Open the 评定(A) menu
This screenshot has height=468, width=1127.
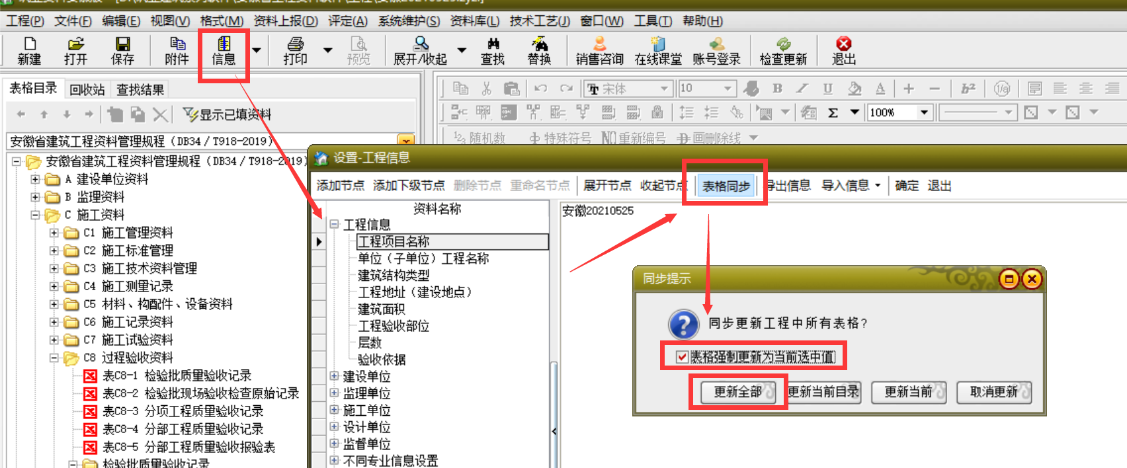348,21
